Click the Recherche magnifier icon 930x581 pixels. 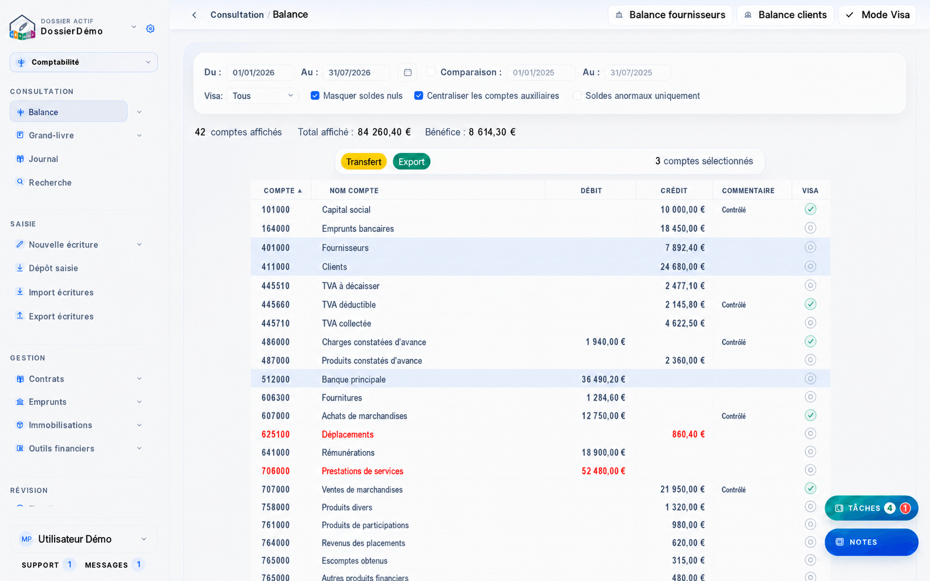click(x=20, y=182)
